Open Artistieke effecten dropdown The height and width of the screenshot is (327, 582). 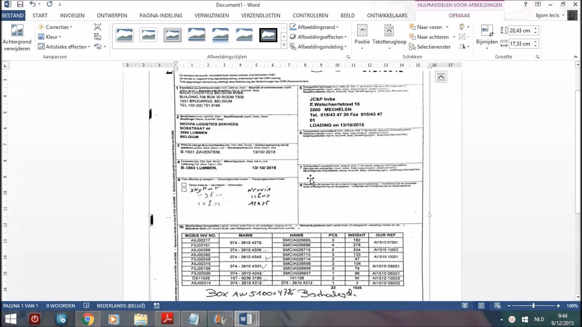pos(64,47)
